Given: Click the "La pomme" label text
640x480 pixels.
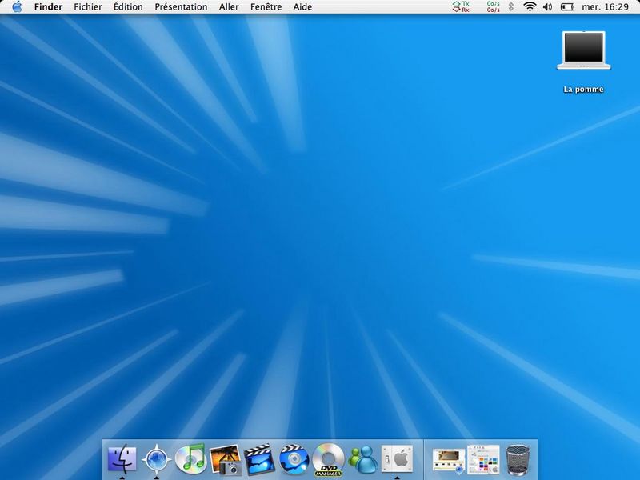Looking at the screenshot, I should 583,90.
